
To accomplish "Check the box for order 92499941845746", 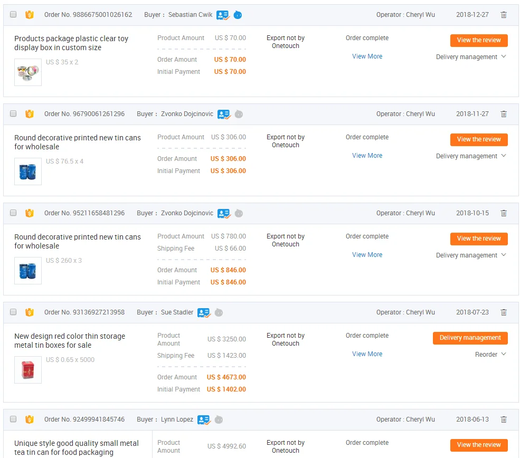I will click(x=13, y=419).
